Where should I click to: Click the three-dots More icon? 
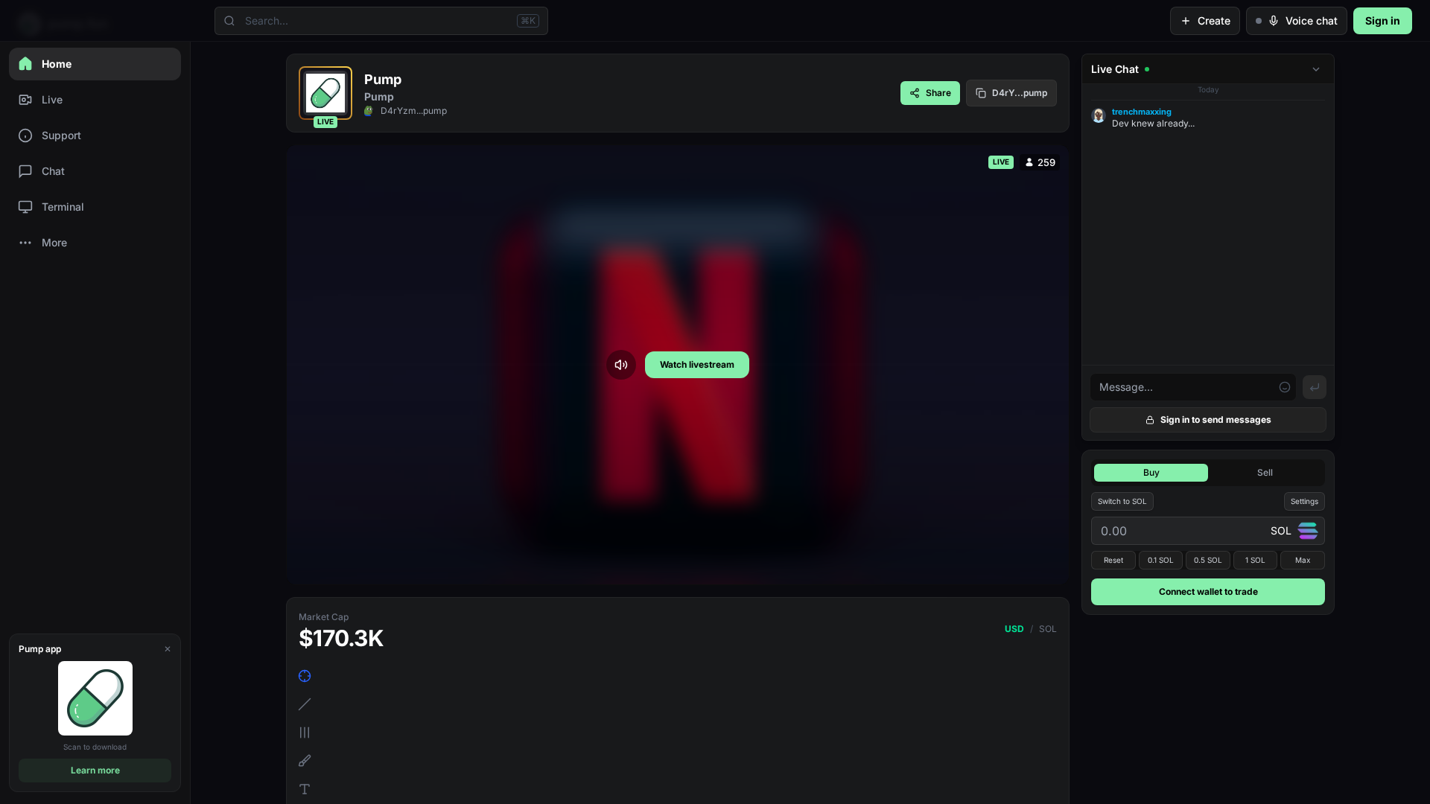click(25, 243)
